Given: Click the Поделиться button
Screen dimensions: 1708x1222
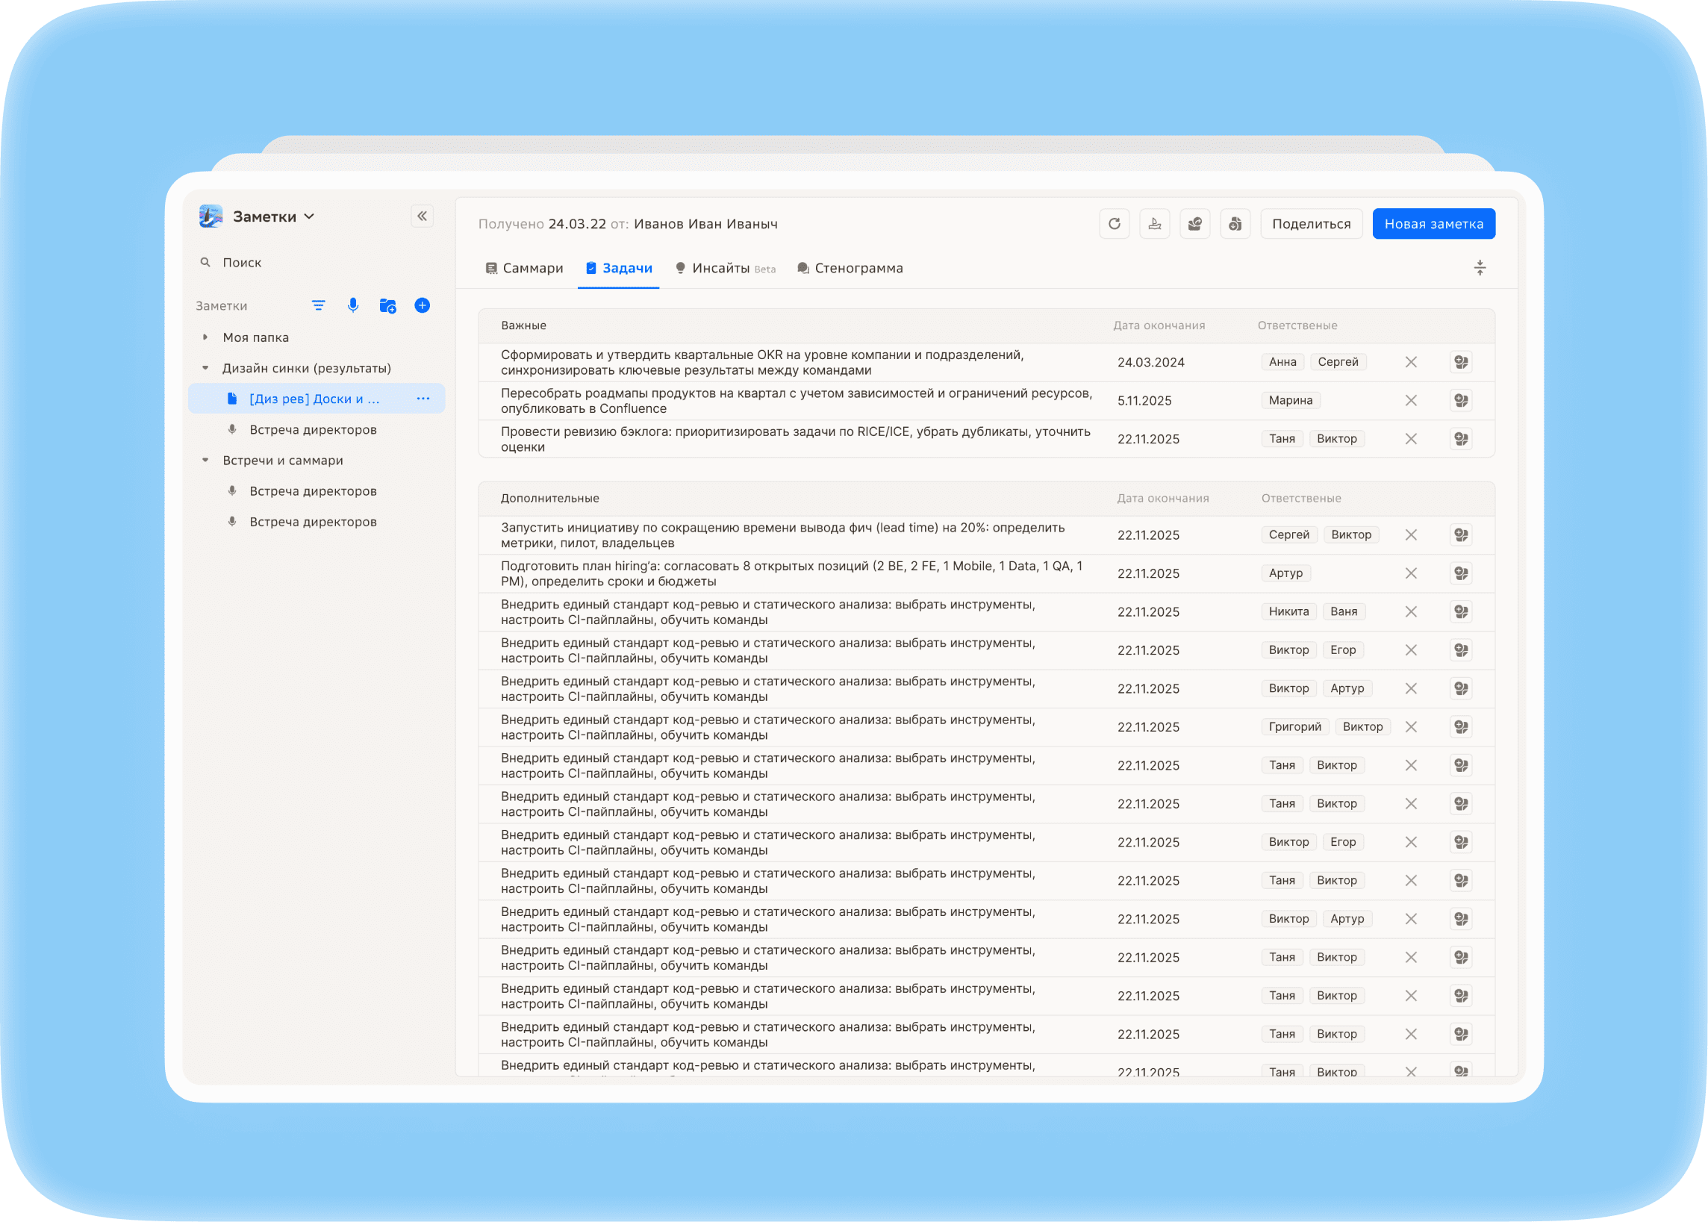Looking at the screenshot, I should [1311, 223].
